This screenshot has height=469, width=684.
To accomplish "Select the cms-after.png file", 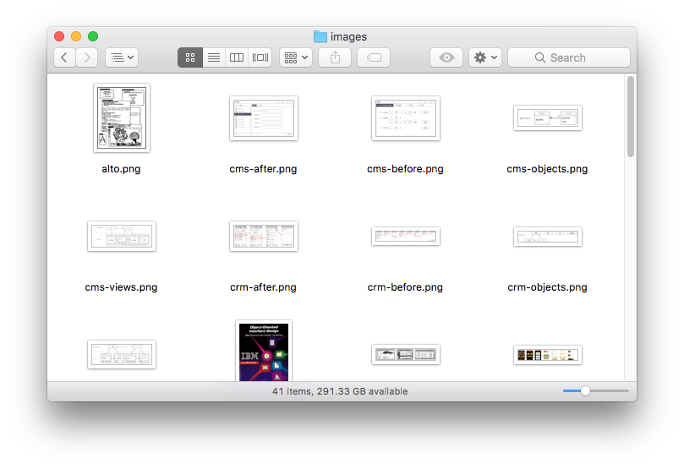I will click(x=263, y=118).
